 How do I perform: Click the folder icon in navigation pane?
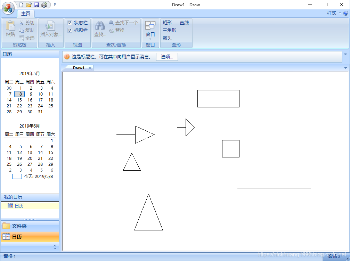point(6,226)
